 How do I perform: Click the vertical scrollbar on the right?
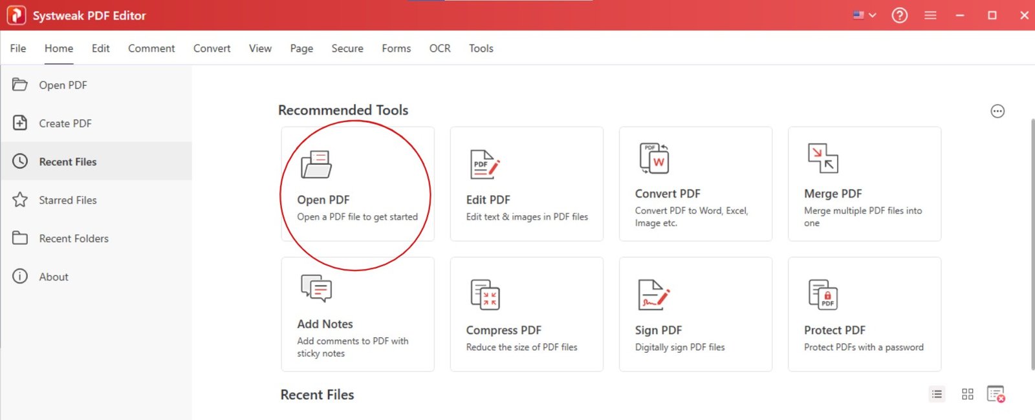[x=1032, y=244]
